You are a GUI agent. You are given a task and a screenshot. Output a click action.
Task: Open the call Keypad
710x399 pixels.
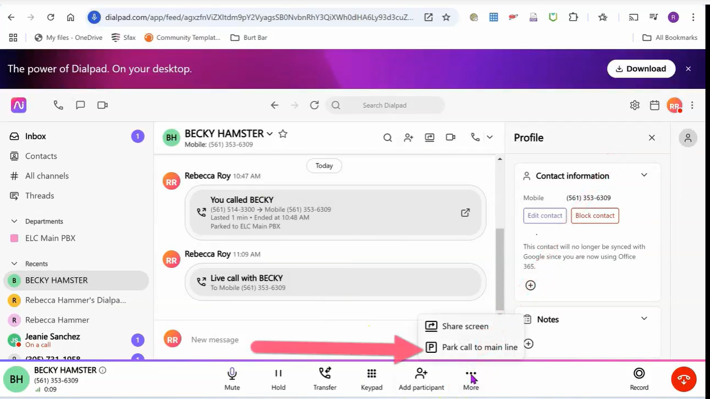pyautogui.click(x=372, y=378)
